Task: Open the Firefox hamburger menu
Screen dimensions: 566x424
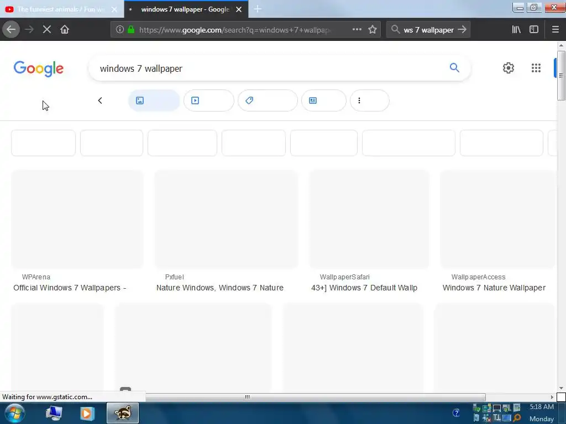Action: coord(555,30)
